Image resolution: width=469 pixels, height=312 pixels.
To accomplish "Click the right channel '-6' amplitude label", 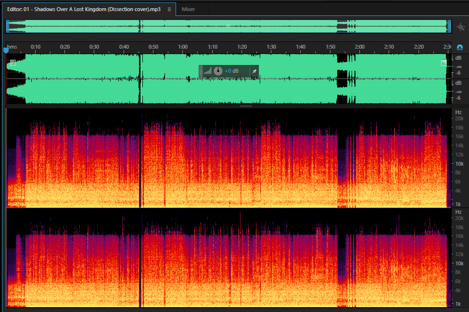I will [458, 98].
